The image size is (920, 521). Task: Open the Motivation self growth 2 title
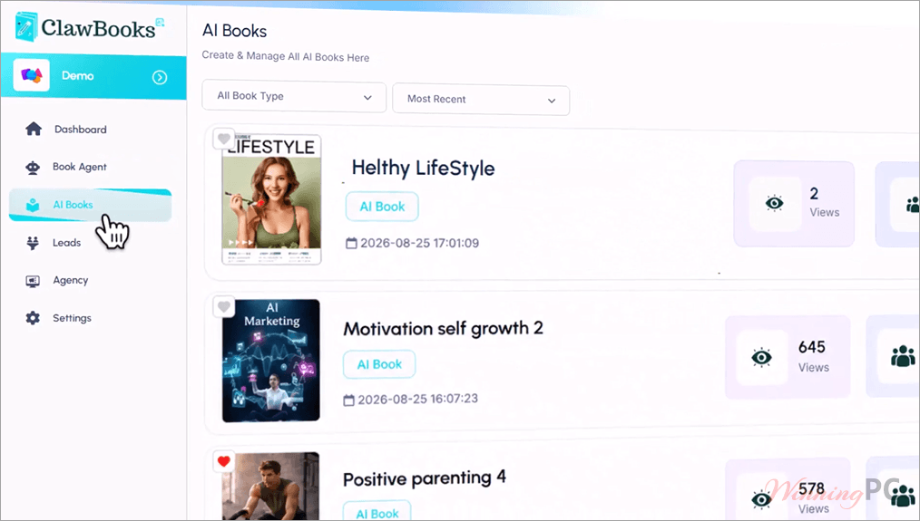point(443,329)
